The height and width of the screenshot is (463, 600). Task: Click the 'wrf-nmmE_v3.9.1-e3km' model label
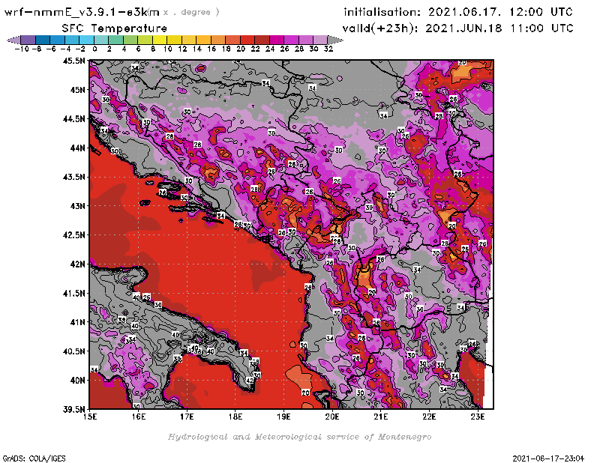pos(82,12)
